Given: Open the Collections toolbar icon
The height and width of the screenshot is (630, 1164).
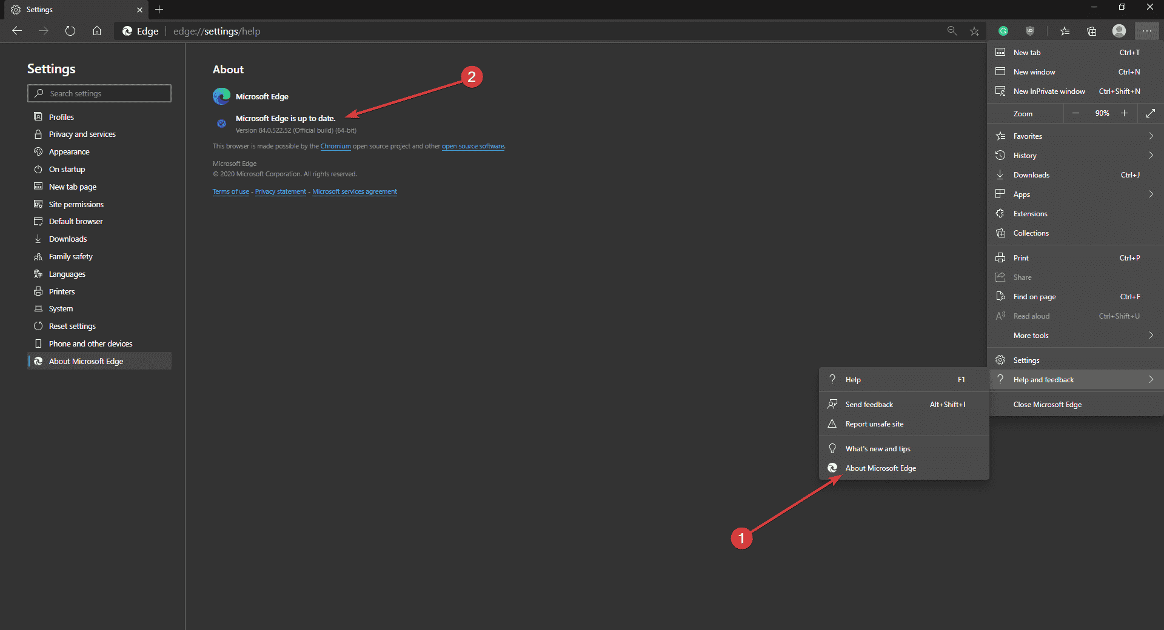Looking at the screenshot, I should pos(1092,31).
